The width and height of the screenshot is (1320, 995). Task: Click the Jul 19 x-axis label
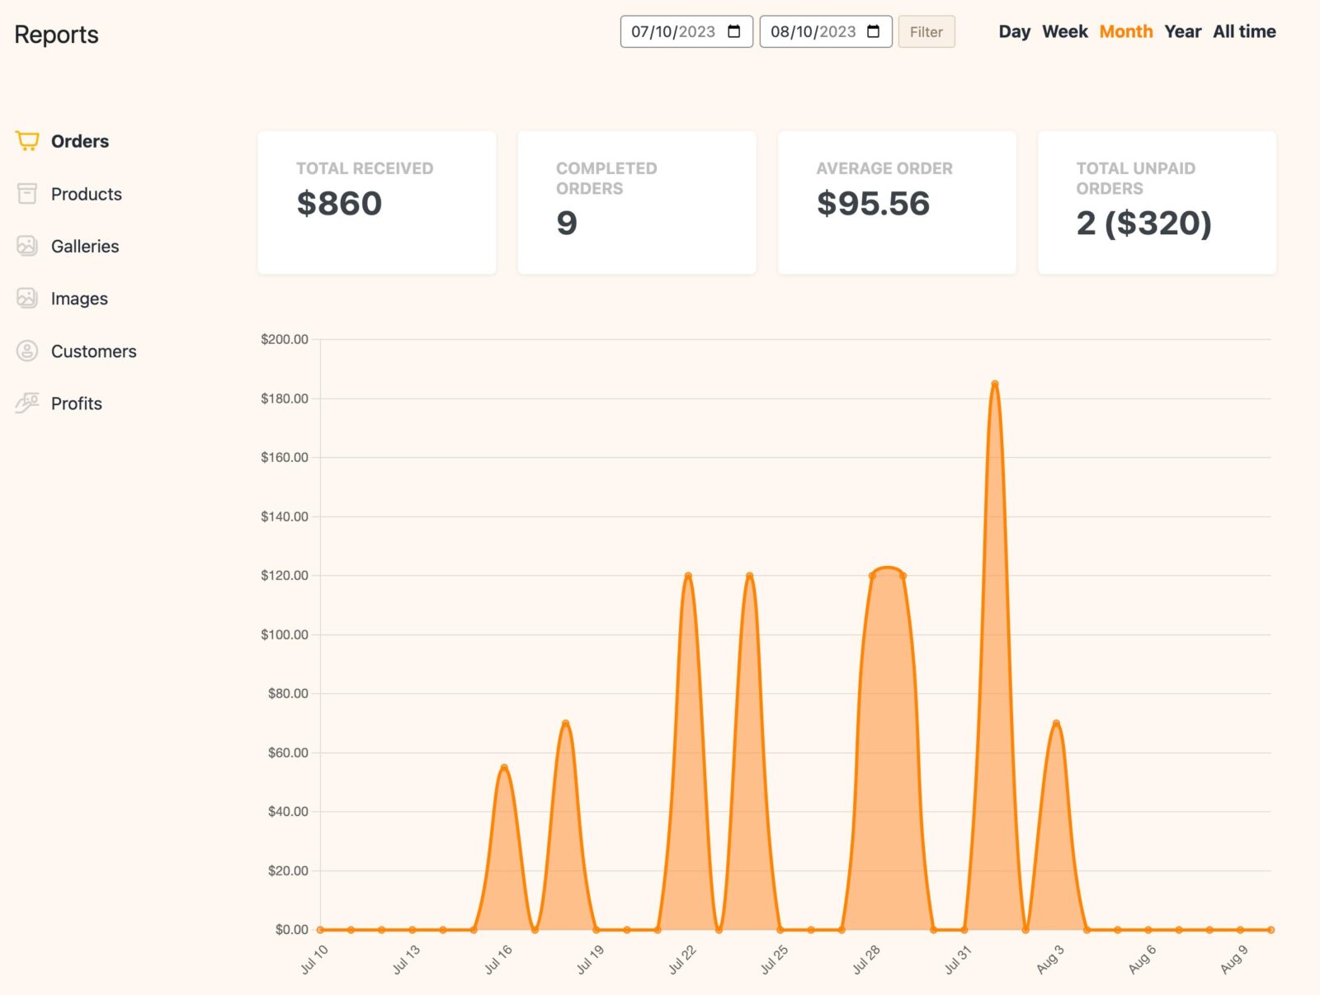[590, 960]
